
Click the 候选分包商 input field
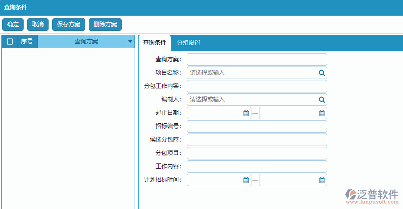tap(257, 140)
